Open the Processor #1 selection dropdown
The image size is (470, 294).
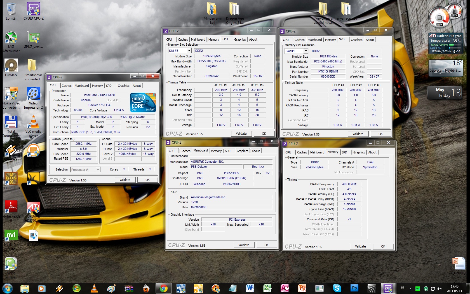[x=98, y=170]
